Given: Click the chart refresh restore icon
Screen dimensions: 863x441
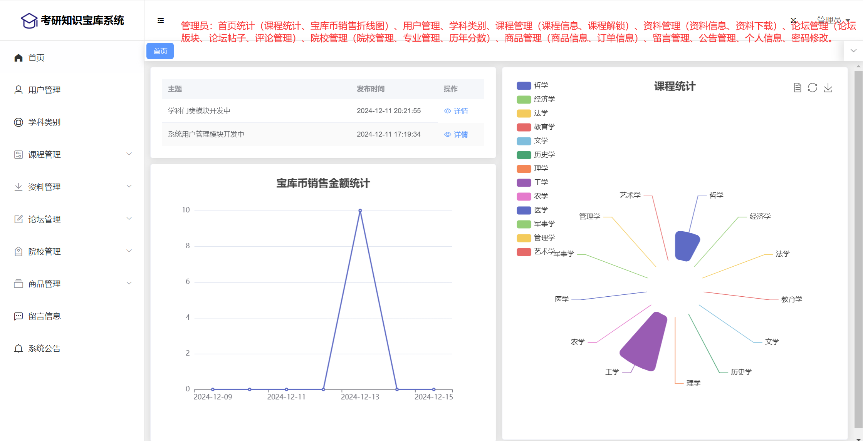Looking at the screenshot, I should 813,88.
